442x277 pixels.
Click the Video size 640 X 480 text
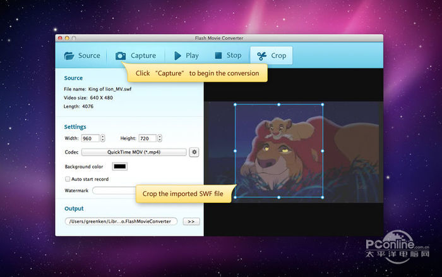[x=88, y=97]
